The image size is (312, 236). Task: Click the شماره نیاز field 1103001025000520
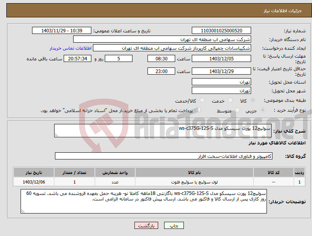[x=221, y=31]
